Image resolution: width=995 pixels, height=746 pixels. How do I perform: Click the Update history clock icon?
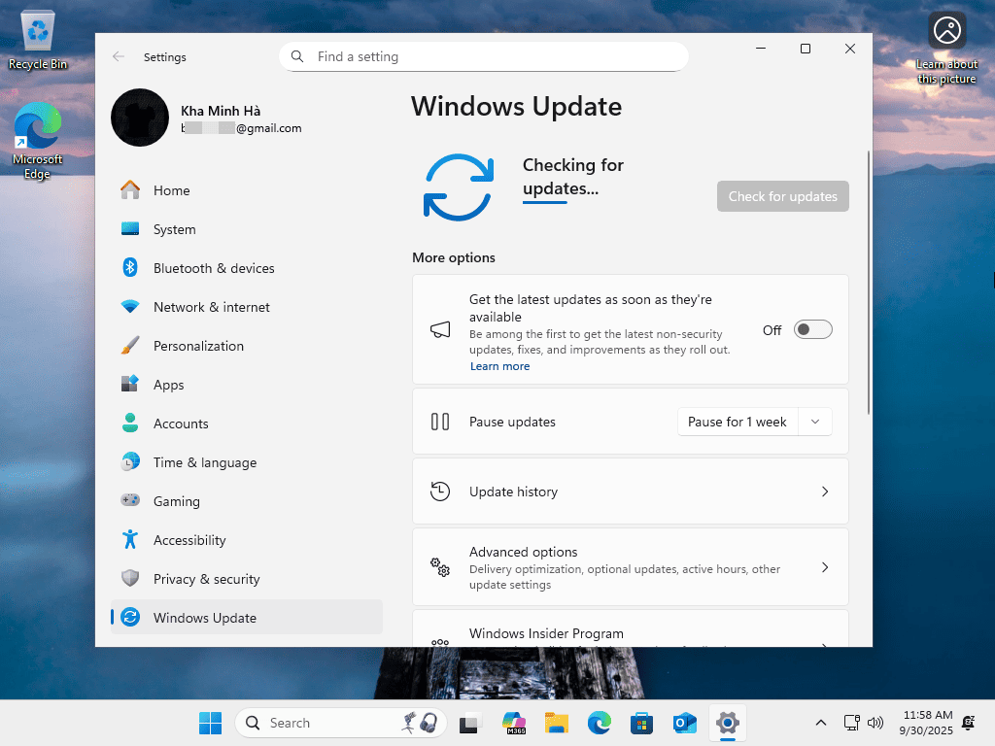(440, 492)
